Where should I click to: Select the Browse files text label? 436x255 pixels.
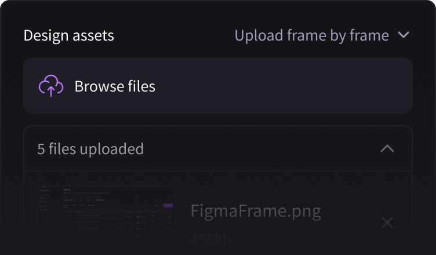[115, 86]
